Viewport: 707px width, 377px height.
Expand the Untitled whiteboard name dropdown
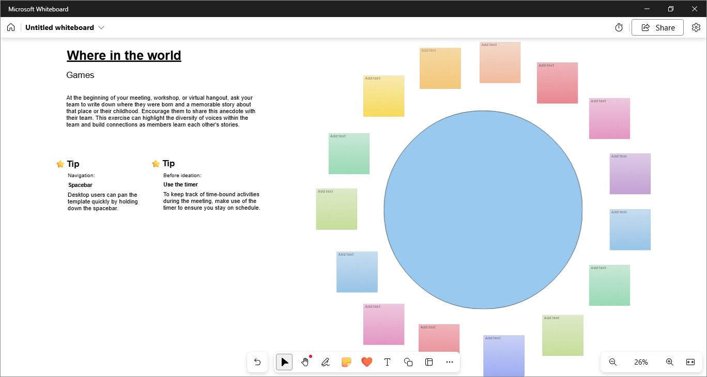tap(101, 27)
